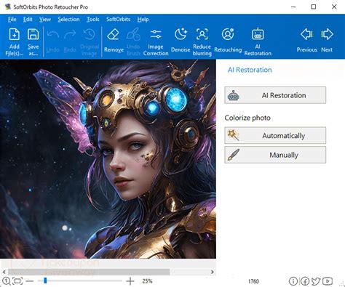Open the File menu
The width and height of the screenshot is (345, 287).
12,20
